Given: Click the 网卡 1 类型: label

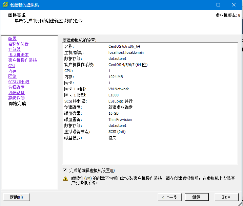Looking at the screenshot, I should tap(75, 95).
